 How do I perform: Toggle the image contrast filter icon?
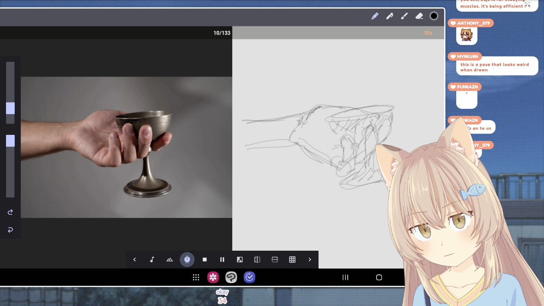(240, 259)
